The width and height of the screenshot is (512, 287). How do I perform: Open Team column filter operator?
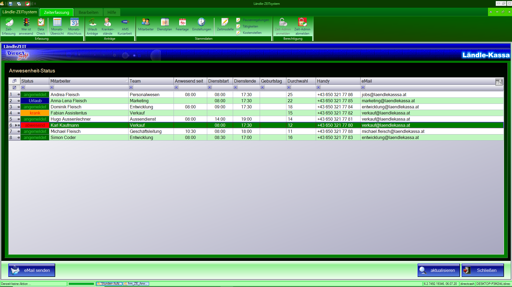pos(131,87)
